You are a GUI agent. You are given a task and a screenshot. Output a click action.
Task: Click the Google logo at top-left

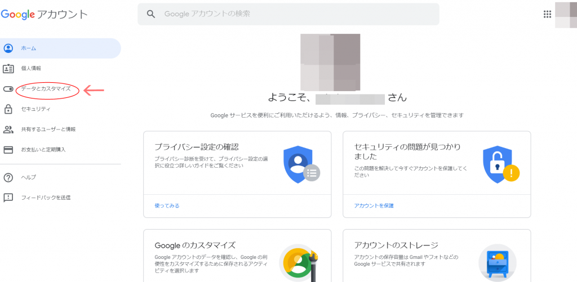17,15
